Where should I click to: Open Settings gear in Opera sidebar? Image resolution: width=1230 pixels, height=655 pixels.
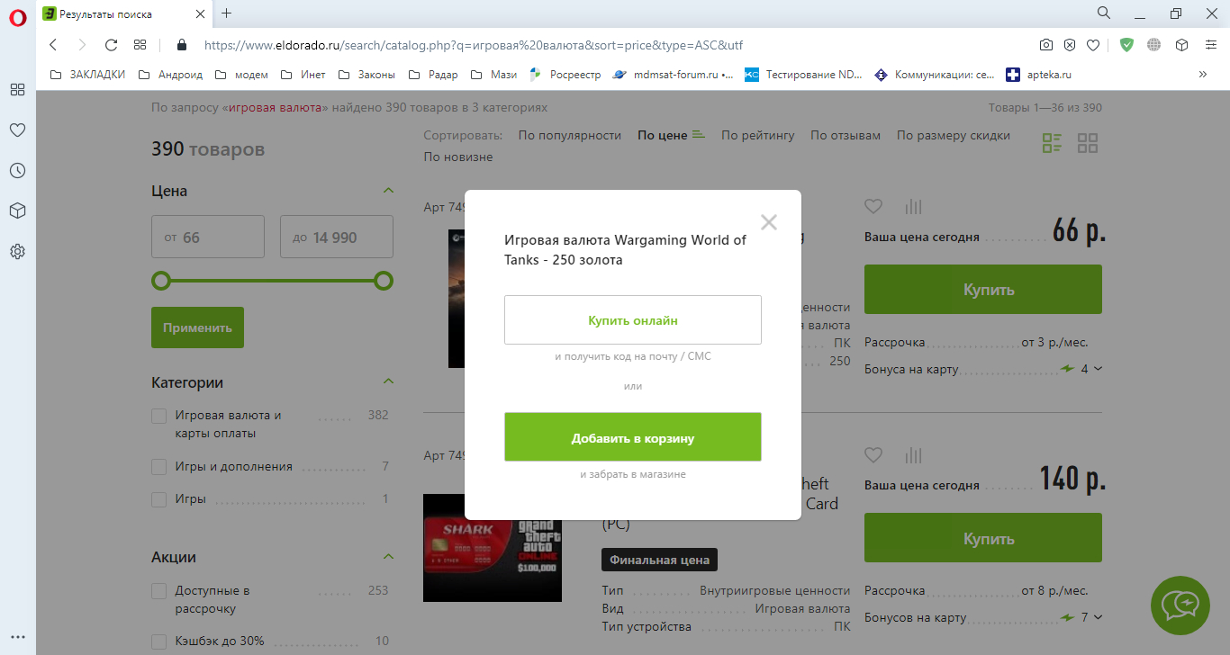tap(17, 251)
